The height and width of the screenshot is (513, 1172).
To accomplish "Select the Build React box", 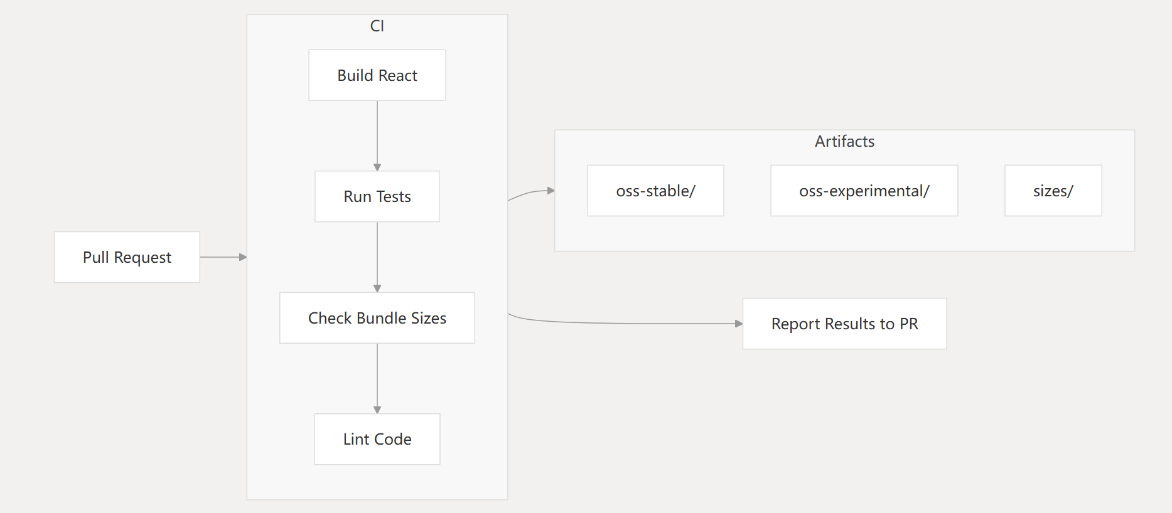I will tap(377, 75).
